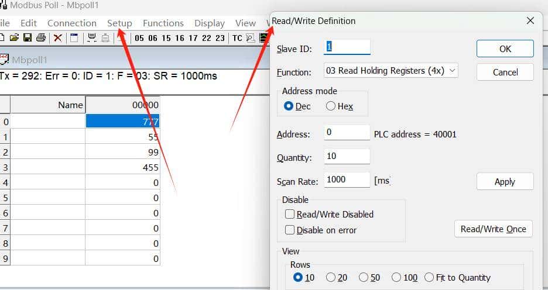
Task: Open the Functions menu
Action: pos(163,23)
